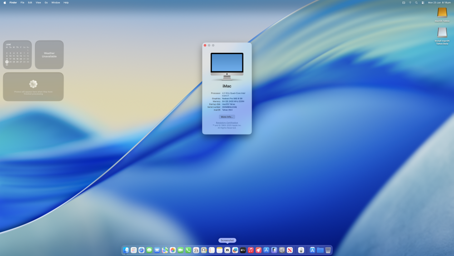The width and height of the screenshot is (454, 256).
Task: Click the Photos widget on desktop
Action: point(33,87)
